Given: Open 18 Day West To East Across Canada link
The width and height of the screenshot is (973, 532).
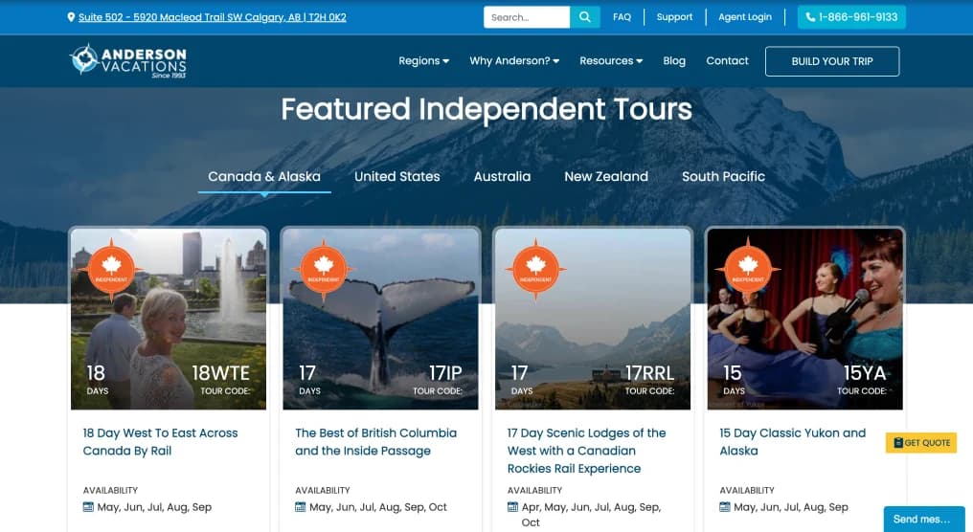Looking at the screenshot, I should click(160, 441).
